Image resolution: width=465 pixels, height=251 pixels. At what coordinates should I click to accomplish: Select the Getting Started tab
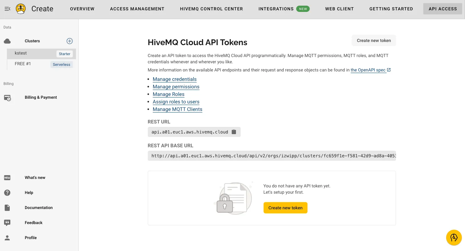pos(391,9)
